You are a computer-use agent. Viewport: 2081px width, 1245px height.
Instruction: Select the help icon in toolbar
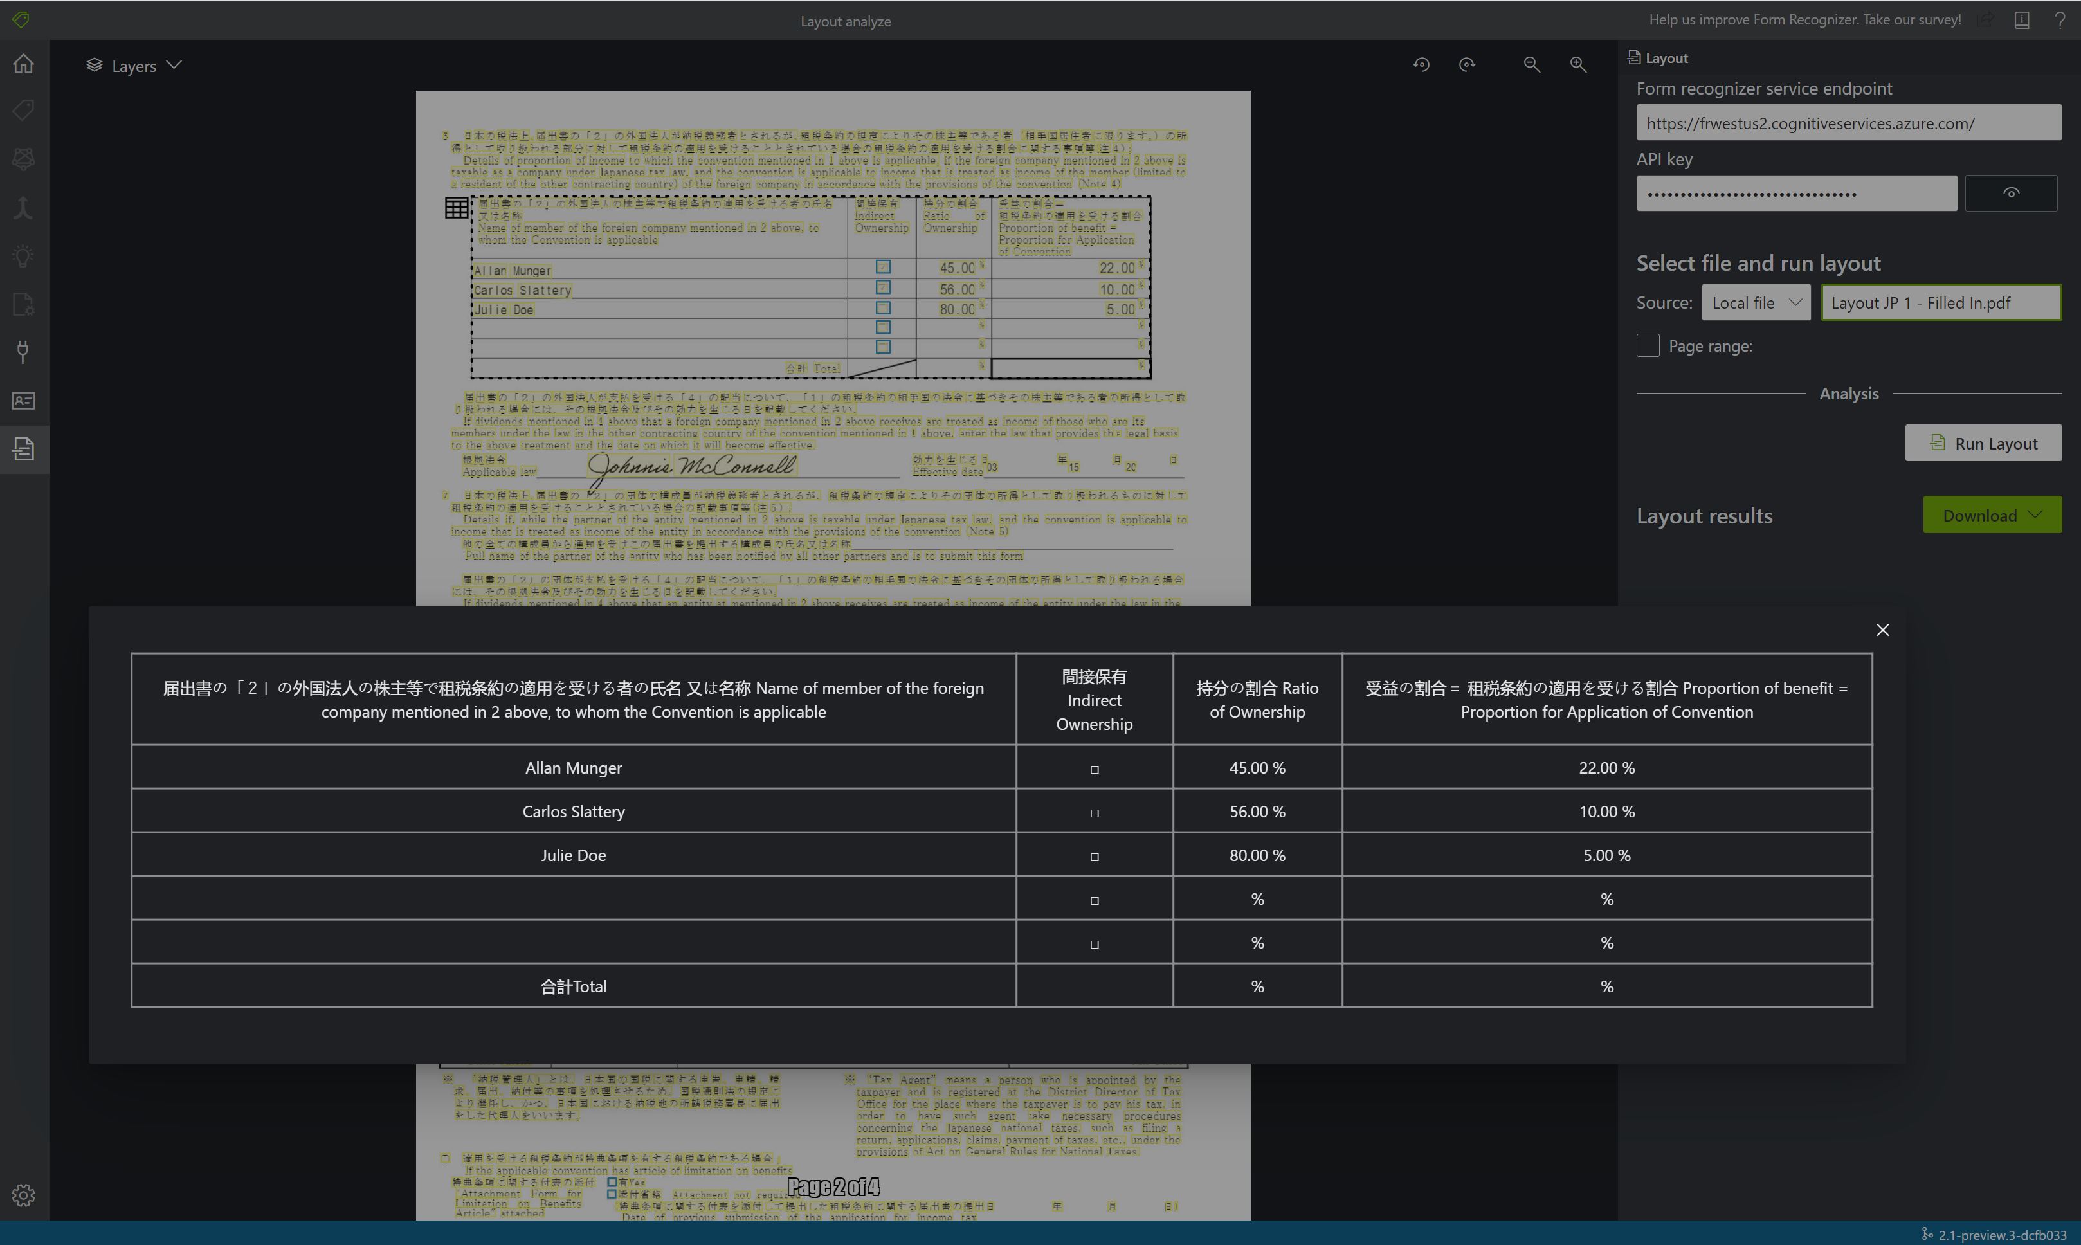2060,19
